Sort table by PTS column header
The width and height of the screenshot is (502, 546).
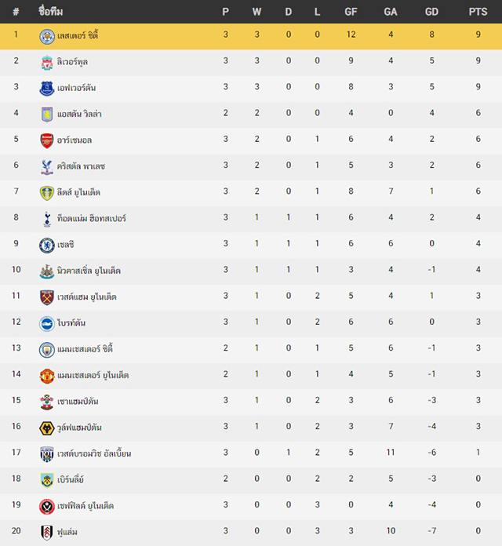click(x=478, y=12)
